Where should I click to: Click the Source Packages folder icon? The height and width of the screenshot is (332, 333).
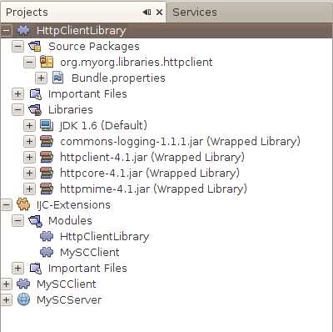click(35, 47)
